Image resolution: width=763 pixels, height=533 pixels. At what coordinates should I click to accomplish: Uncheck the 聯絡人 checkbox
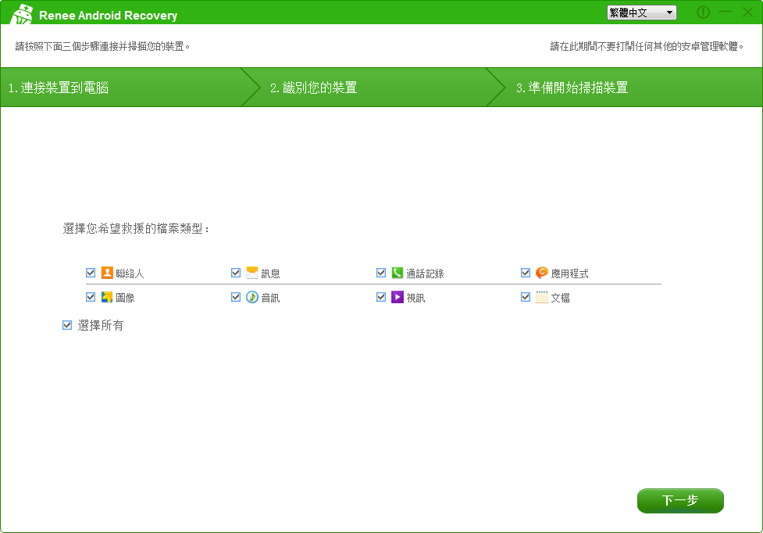tap(91, 273)
